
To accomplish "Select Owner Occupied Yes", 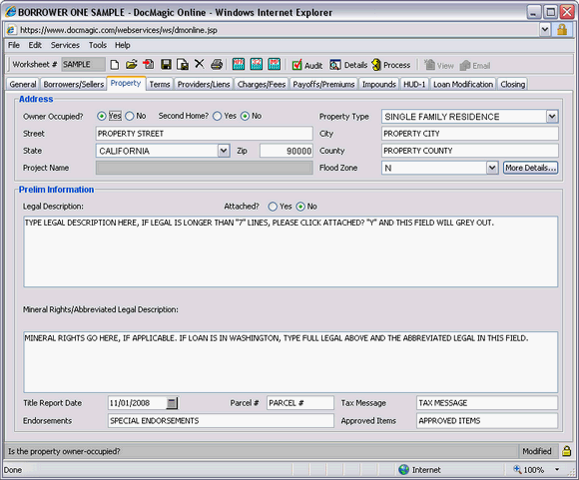I will click(x=101, y=117).
